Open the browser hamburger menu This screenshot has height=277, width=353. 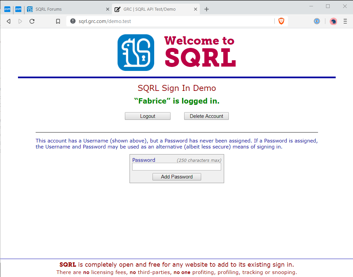point(345,21)
